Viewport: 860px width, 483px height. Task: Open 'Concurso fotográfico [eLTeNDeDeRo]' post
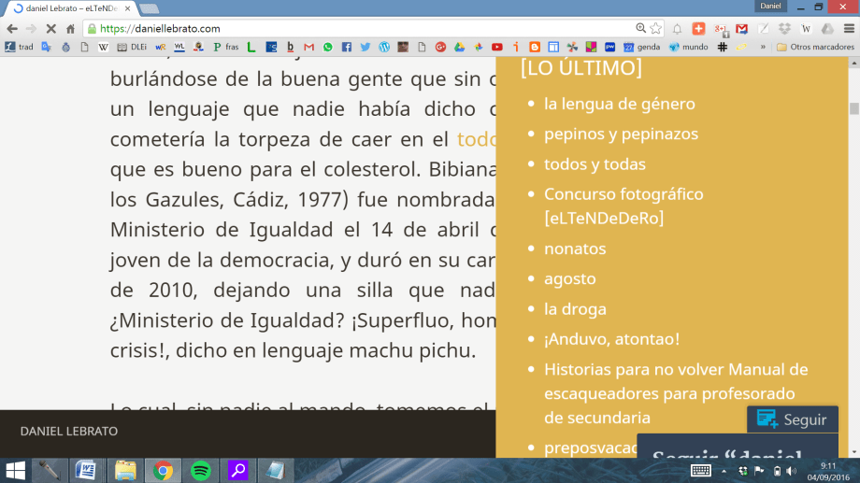(x=623, y=206)
